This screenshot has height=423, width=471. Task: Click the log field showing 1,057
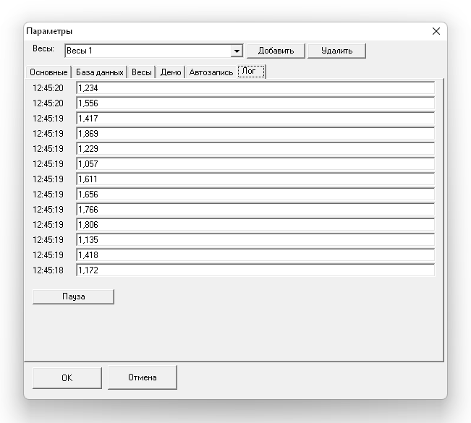(x=255, y=164)
